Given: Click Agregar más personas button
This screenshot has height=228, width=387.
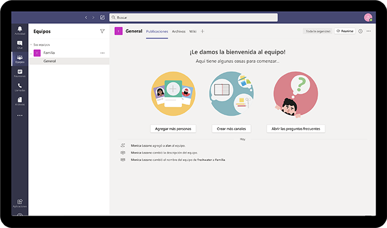Looking at the screenshot, I should 173,129.
